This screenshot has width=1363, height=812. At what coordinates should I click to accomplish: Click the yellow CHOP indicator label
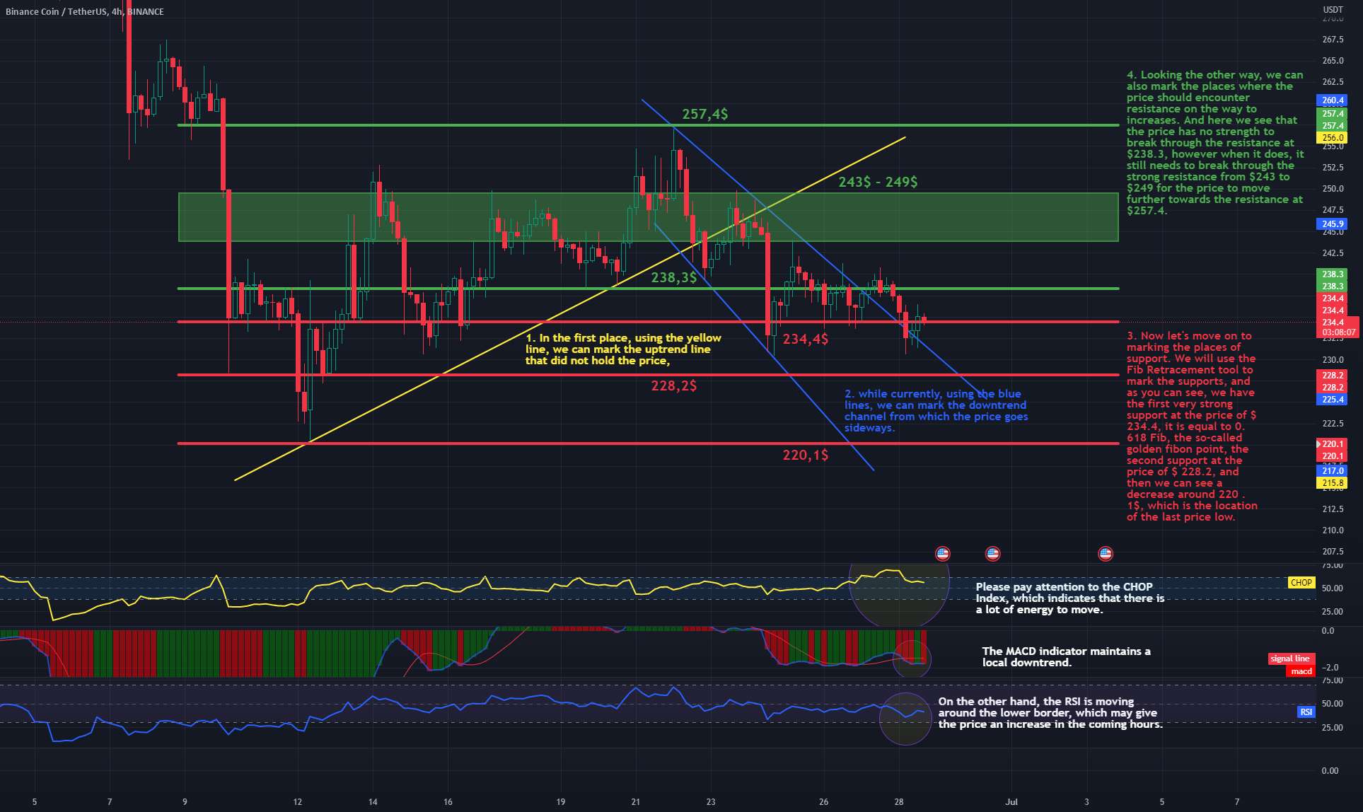pyautogui.click(x=1301, y=583)
